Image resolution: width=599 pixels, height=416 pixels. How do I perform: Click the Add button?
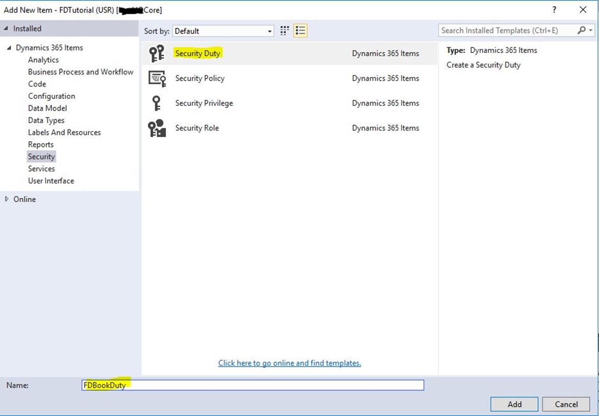514,404
